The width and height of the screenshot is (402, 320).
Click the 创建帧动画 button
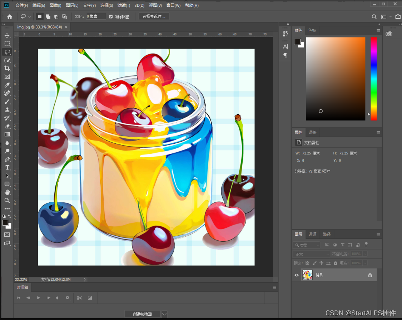click(142, 314)
